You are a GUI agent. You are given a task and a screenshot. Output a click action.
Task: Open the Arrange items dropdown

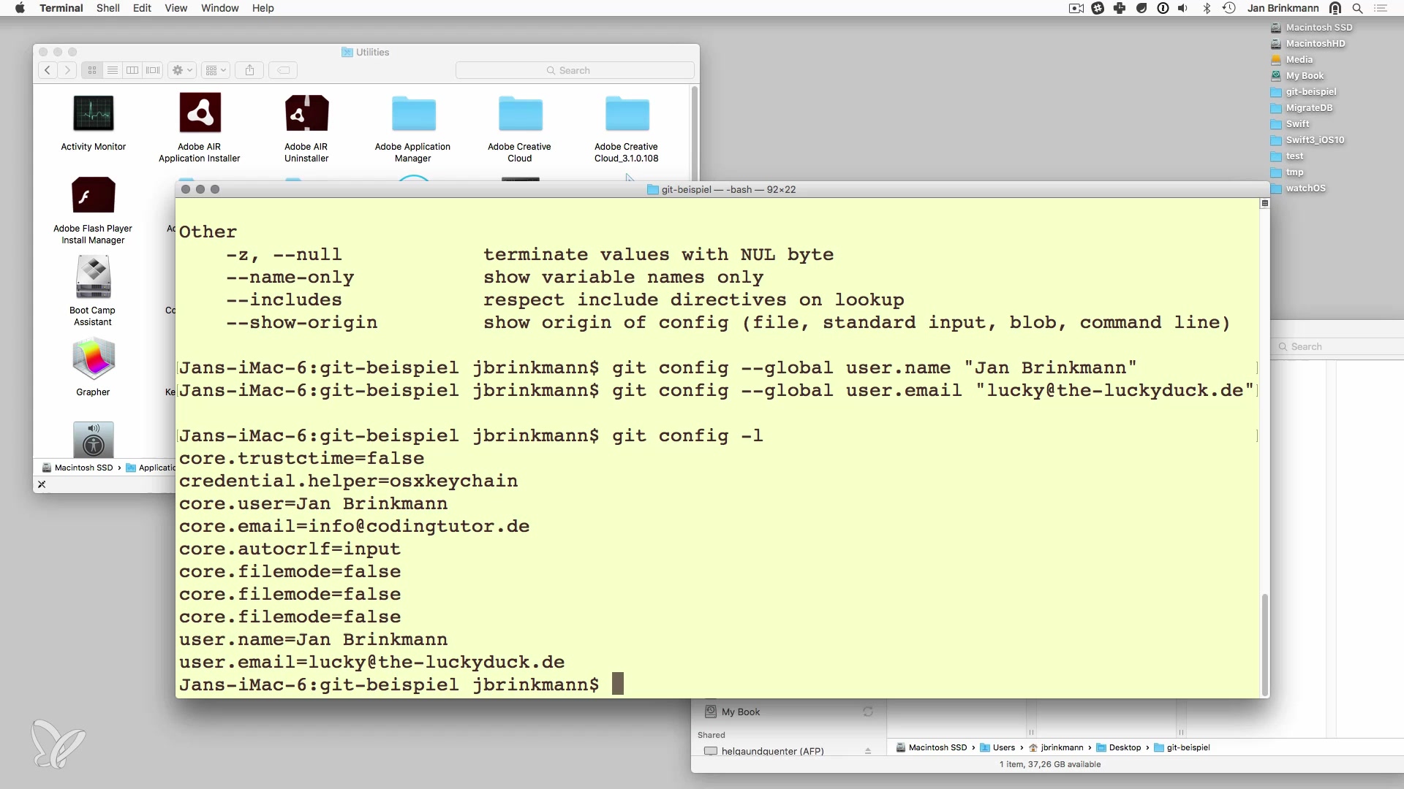pyautogui.click(x=216, y=70)
